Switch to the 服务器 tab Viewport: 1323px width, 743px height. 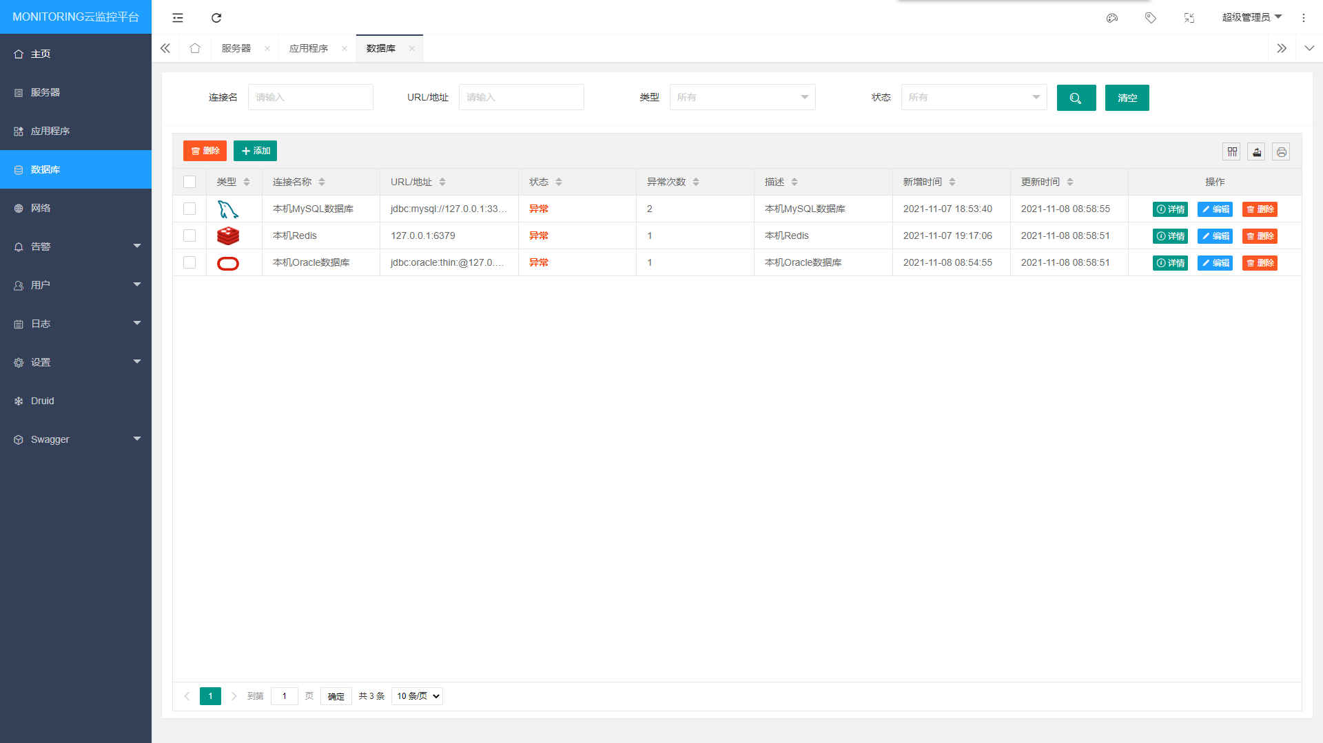[236, 48]
